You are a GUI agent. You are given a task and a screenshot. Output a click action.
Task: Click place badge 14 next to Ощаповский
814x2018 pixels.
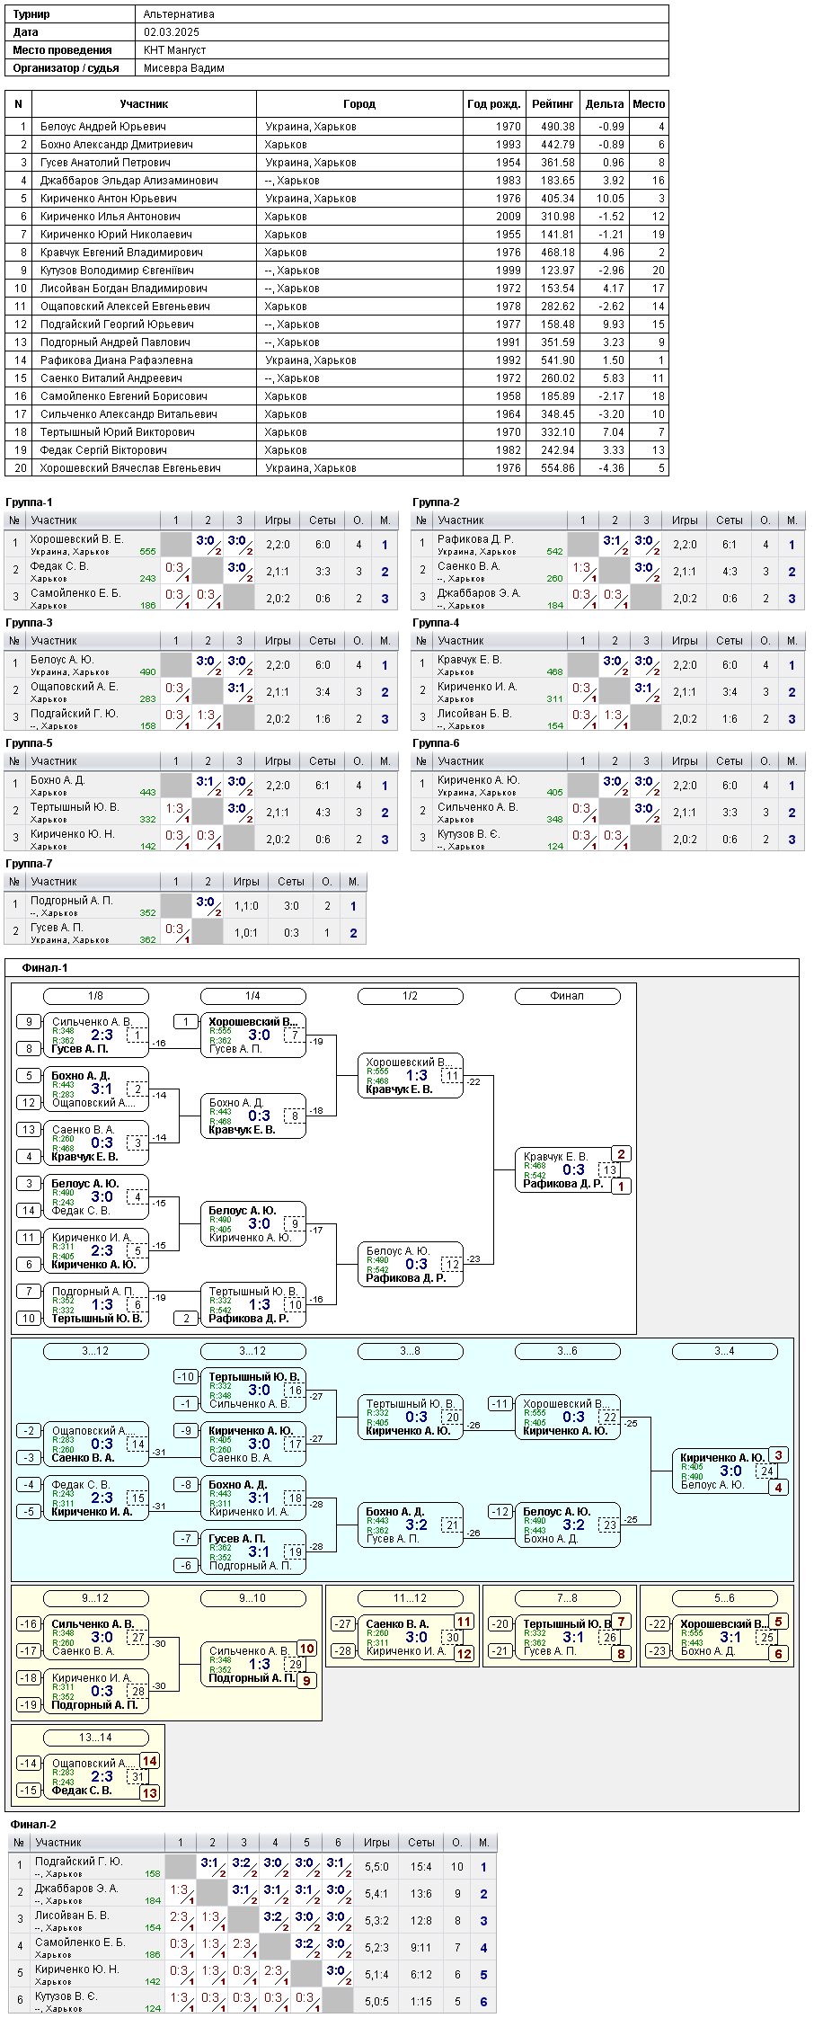(150, 1762)
